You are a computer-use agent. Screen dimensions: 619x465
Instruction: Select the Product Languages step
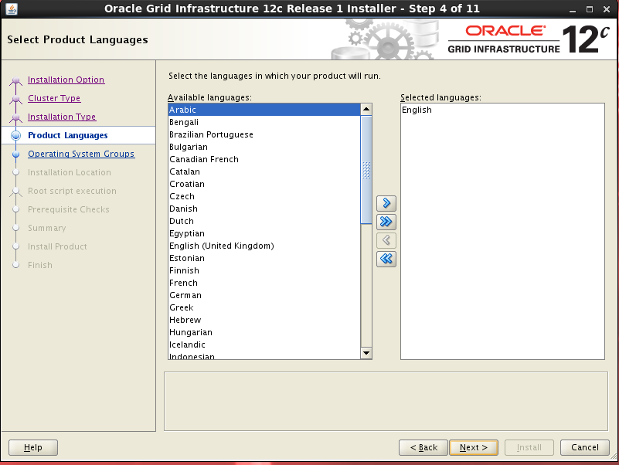(67, 135)
